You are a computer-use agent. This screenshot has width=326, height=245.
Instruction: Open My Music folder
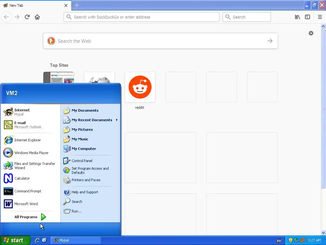click(90, 139)
